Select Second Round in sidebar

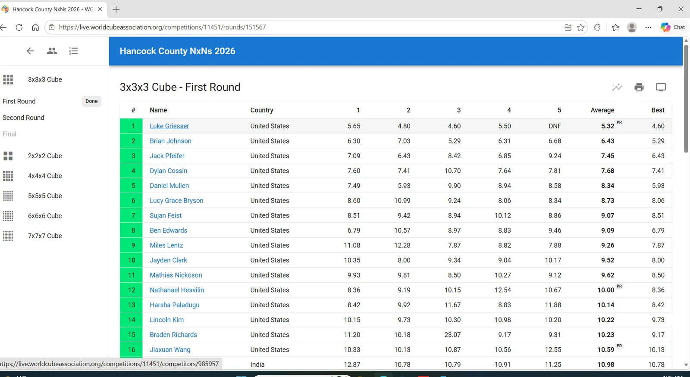click(23, 118)
